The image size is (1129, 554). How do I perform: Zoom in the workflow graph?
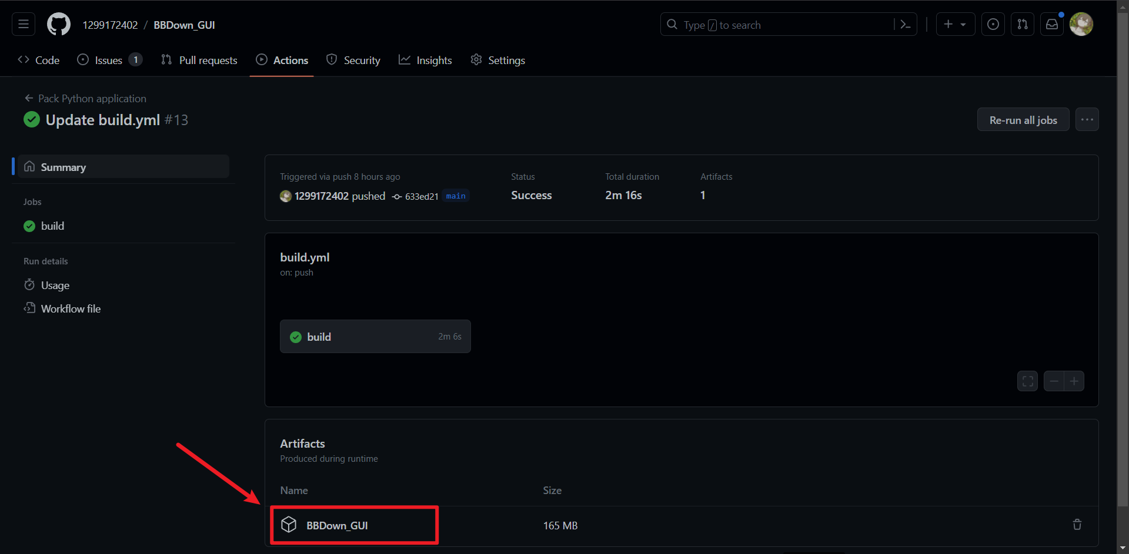tap(1074, 381)
